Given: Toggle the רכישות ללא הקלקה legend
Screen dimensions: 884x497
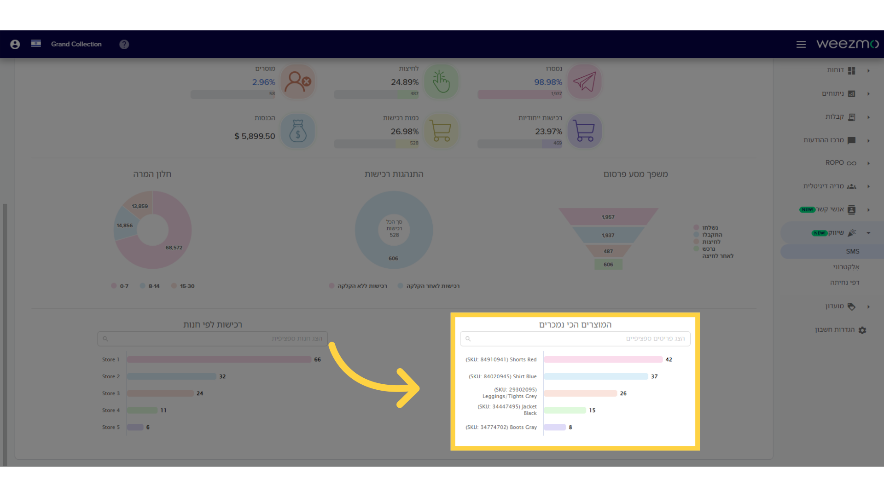Looking at the screenshot, I should (x=358, y=286).
